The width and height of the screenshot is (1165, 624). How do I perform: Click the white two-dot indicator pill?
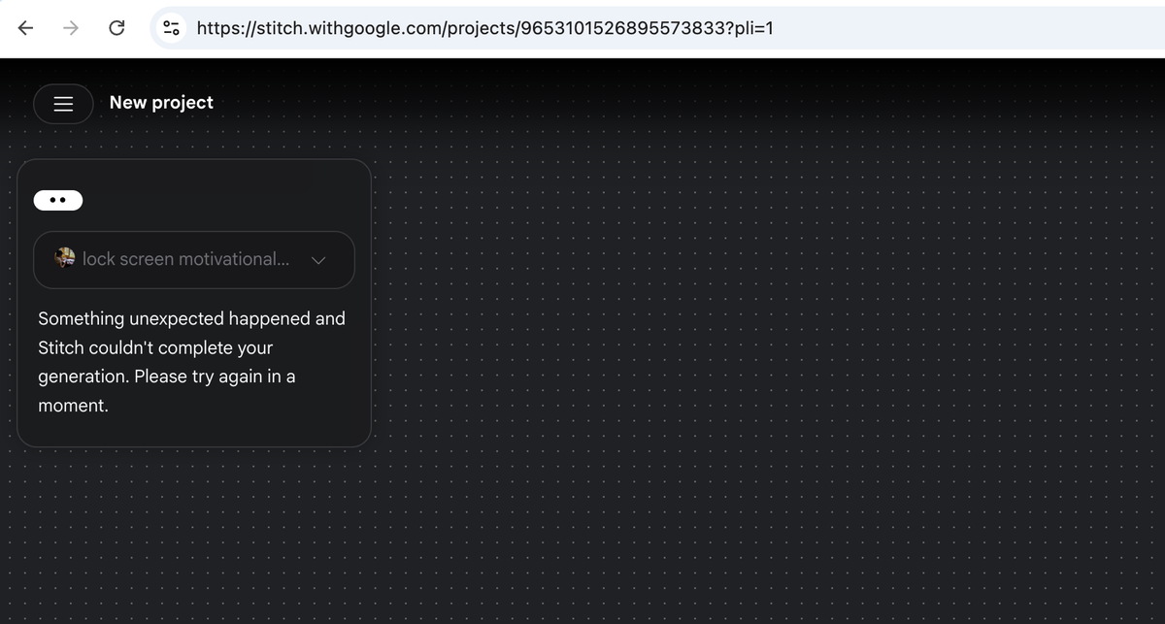tap(58, 200)
